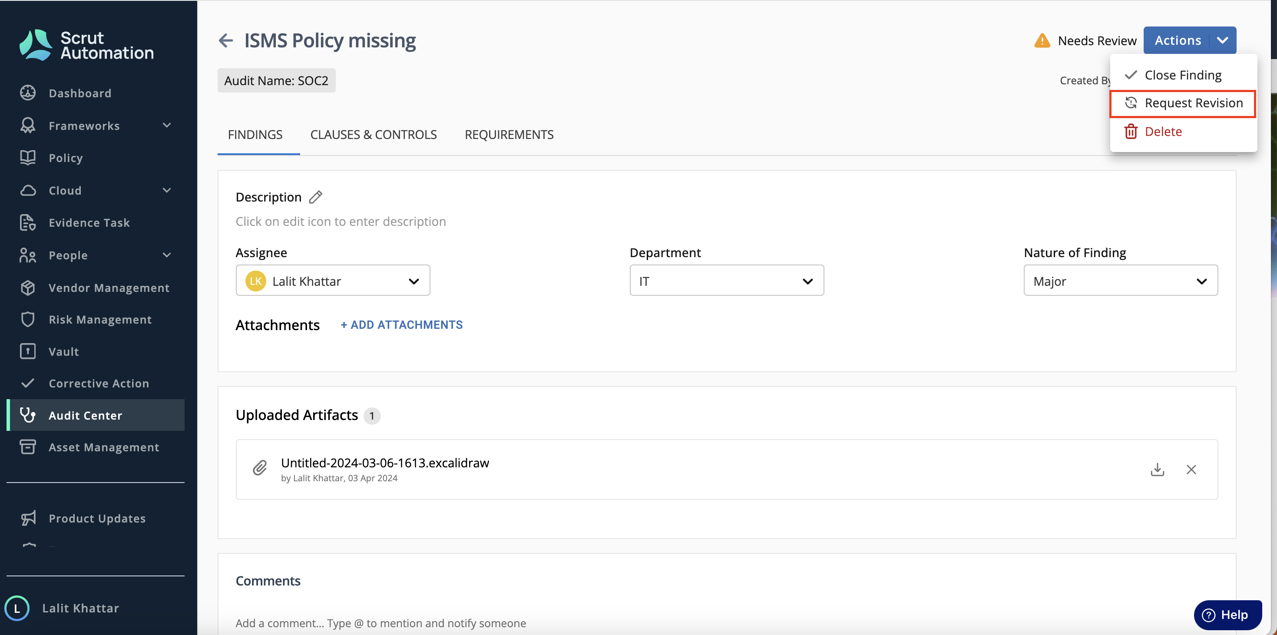Click the Actions button label

(1178, 40)
